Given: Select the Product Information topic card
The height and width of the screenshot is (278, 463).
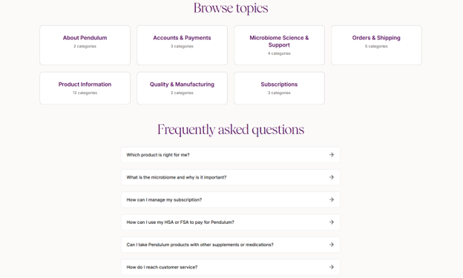Looking at the screenshot, I should 85,88.
